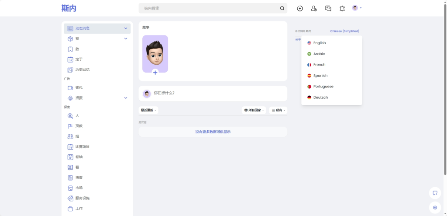Click the 动态消息 news feed icon
The image size is (447, 216).
click(70, 28)
